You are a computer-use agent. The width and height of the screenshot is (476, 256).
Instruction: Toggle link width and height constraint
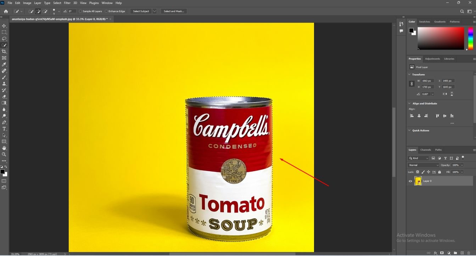(x=411, y=84)
